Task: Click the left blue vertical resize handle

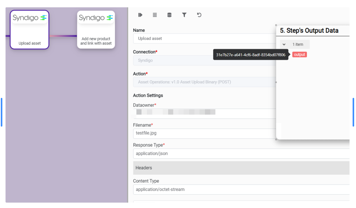Action: (1, 112)
